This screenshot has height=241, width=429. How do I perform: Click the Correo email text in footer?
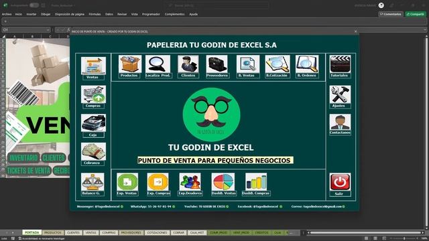point(316,207)
